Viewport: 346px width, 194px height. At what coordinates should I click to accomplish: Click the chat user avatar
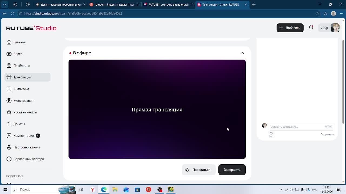(264, 126)
